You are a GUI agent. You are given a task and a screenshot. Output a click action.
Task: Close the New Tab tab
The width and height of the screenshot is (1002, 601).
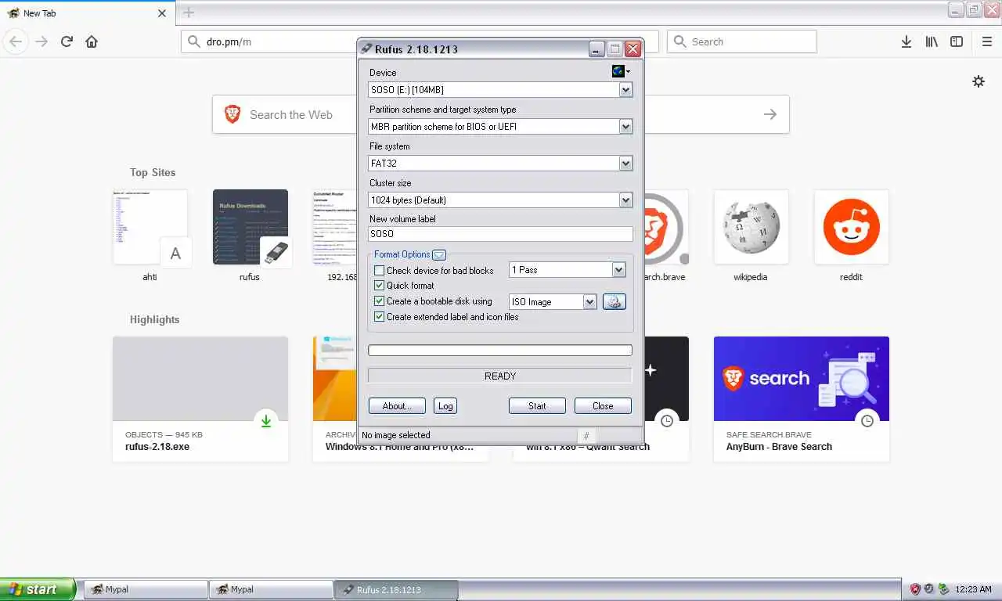pyautogui.click(x=162, y=13)
